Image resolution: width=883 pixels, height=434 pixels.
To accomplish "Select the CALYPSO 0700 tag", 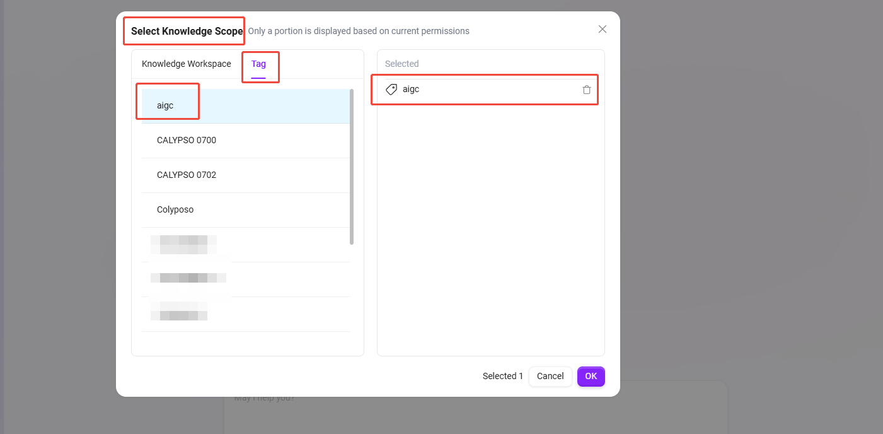I will pos(187,140).
